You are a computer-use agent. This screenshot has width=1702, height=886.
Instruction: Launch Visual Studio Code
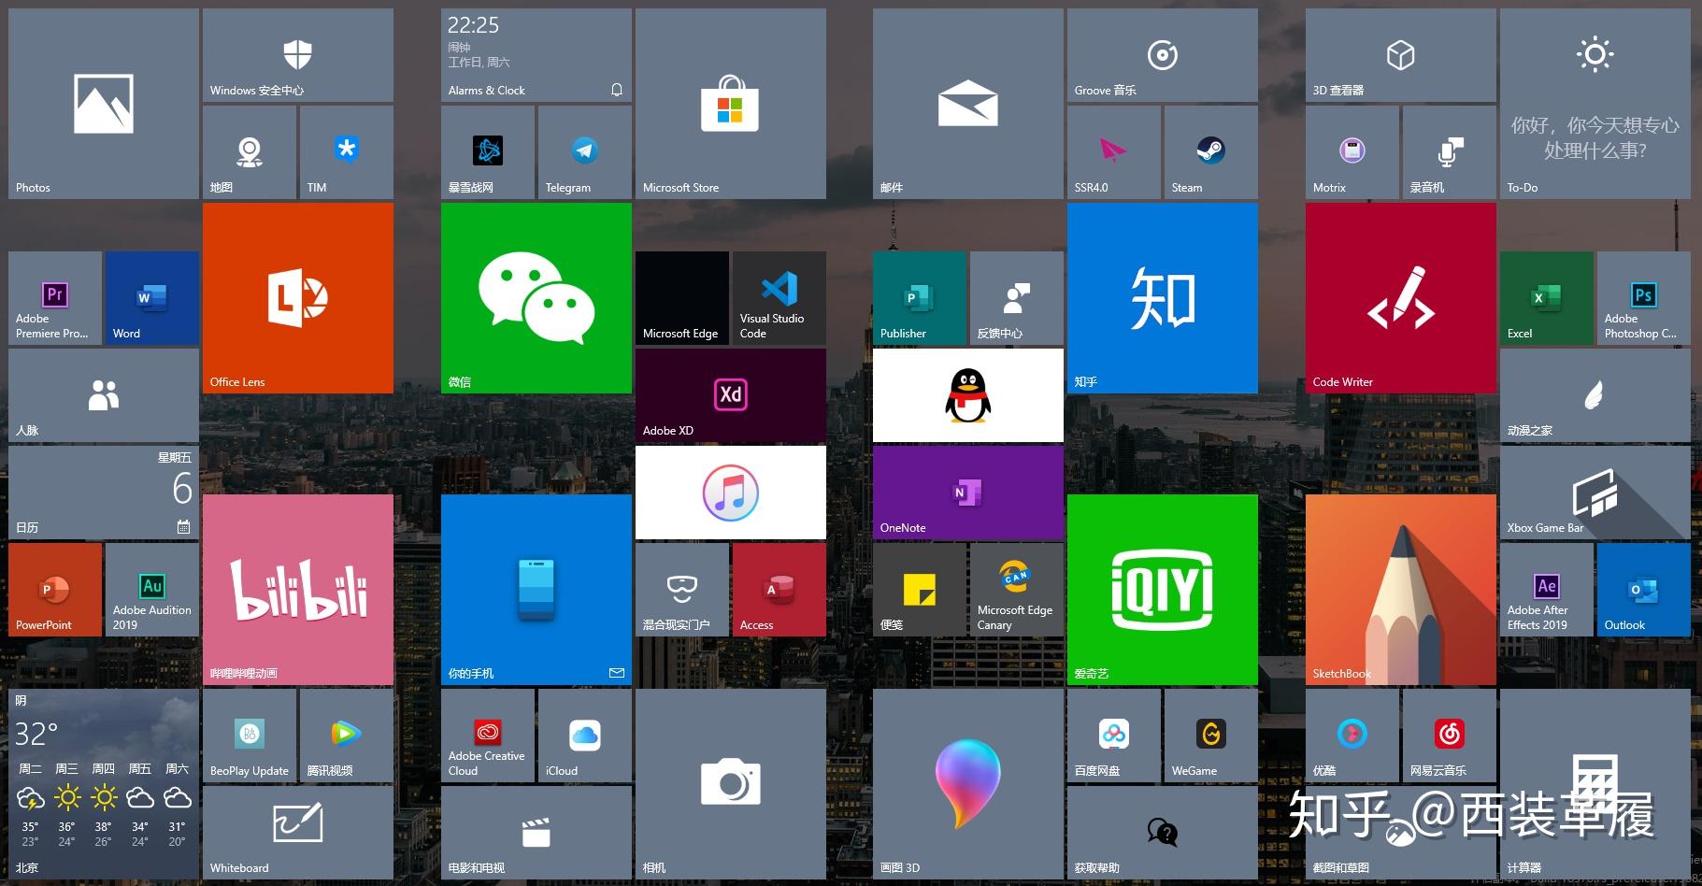tap(777, 297)
